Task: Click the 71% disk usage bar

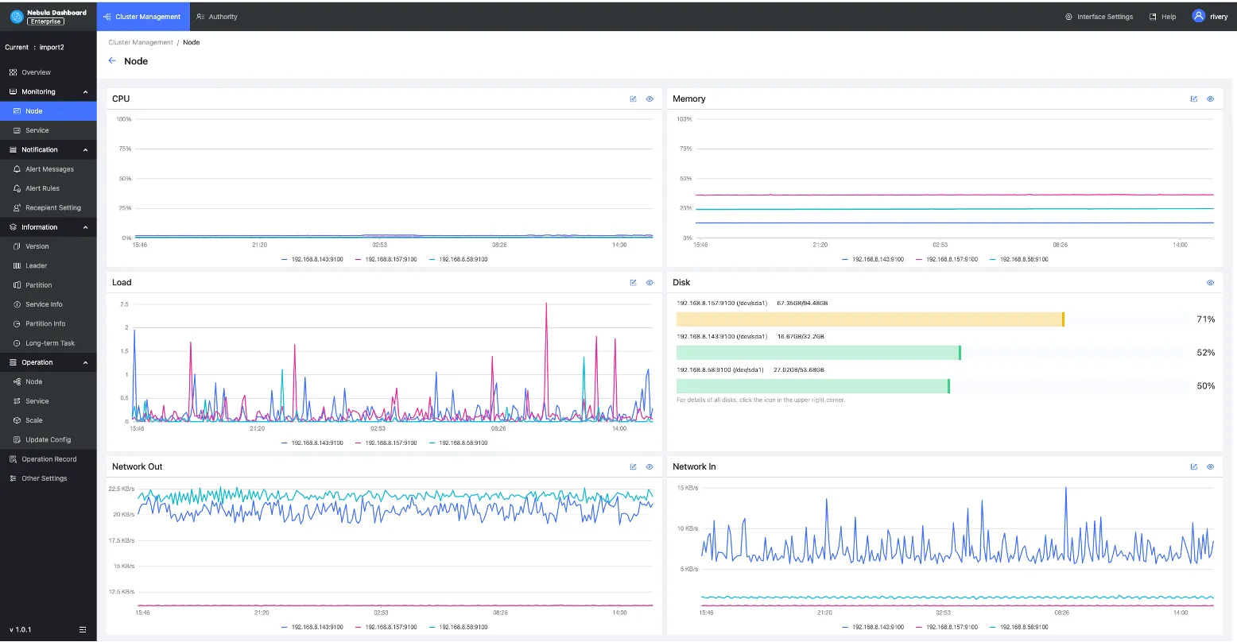Action: [870, 319]
